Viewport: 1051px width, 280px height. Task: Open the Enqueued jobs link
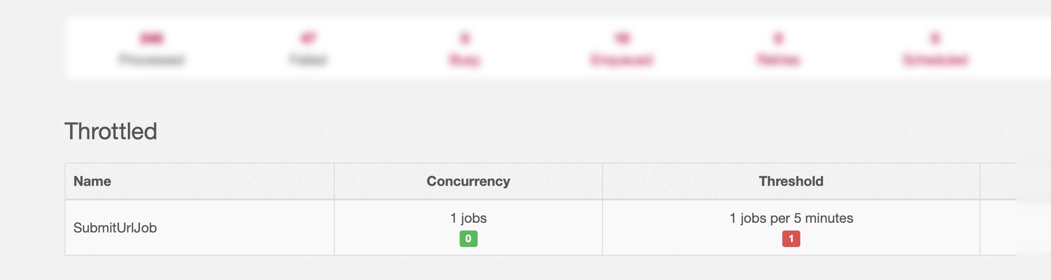coord(622,60)
